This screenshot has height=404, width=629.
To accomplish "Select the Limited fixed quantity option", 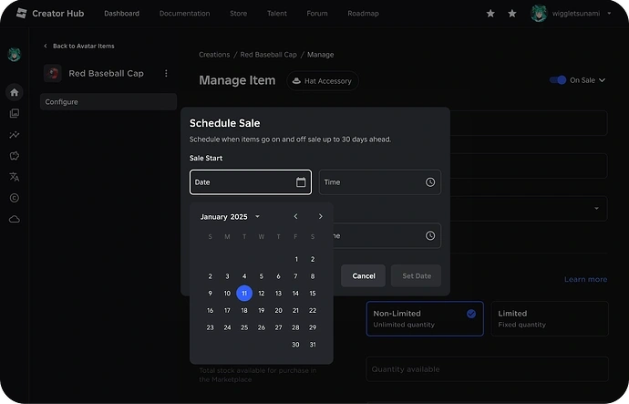I will [x=550, y=319].
